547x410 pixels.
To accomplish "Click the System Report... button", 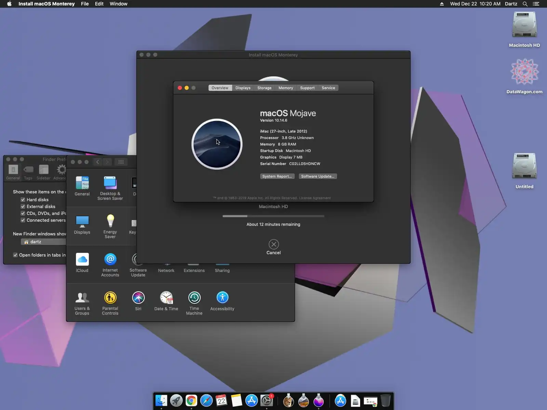I will point(277,176).
